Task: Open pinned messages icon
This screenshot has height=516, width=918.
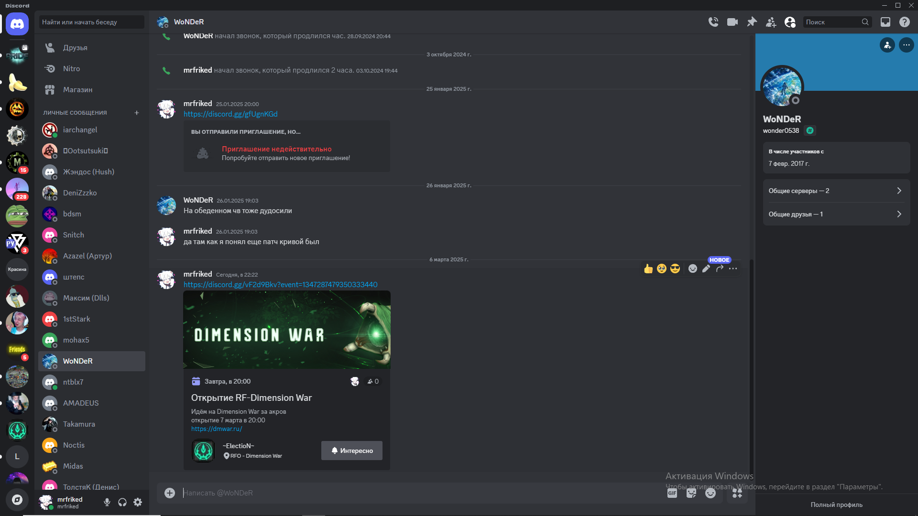Action: [x=752, y=22]
